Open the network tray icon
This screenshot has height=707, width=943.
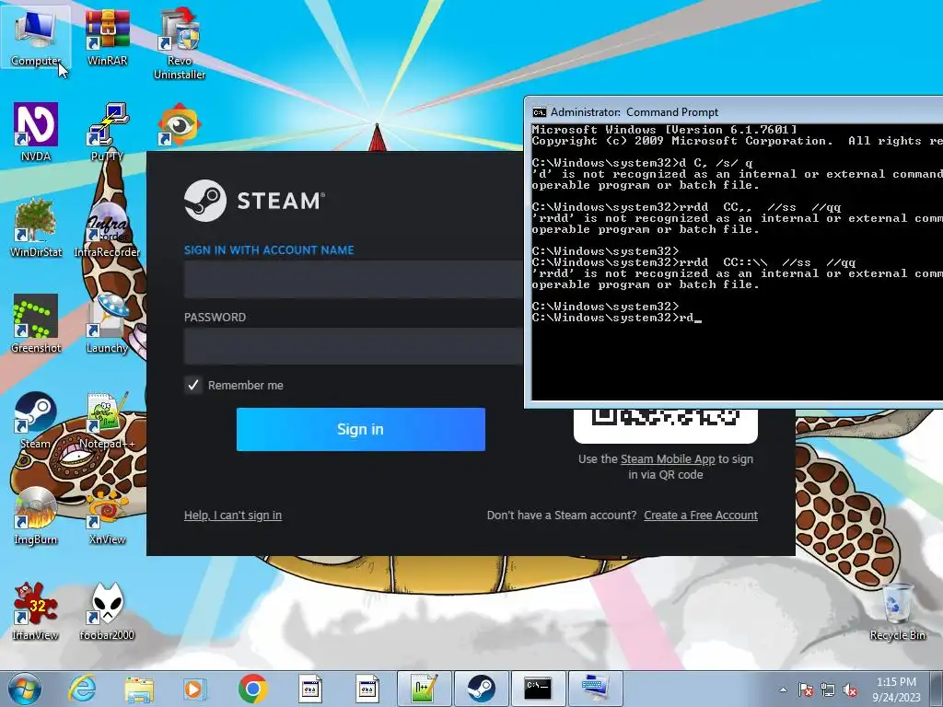coord(828,690)
